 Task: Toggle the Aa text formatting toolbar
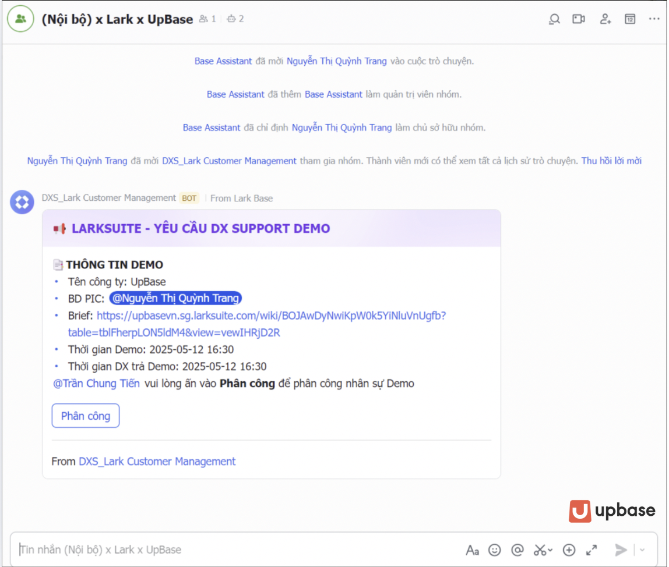472,550
